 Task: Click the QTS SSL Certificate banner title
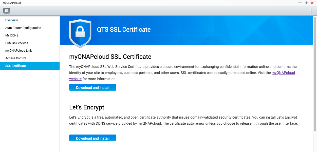pos(124,30)
